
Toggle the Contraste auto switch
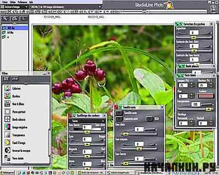[119, 119]
